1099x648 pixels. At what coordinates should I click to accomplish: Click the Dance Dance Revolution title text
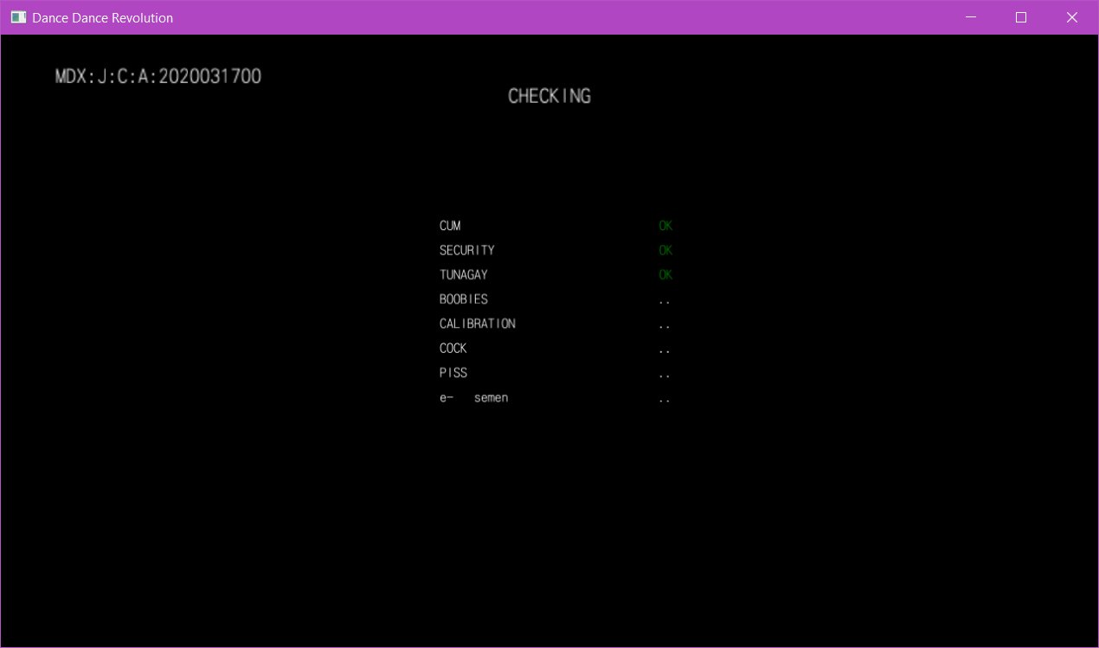(x=102, y=17)
